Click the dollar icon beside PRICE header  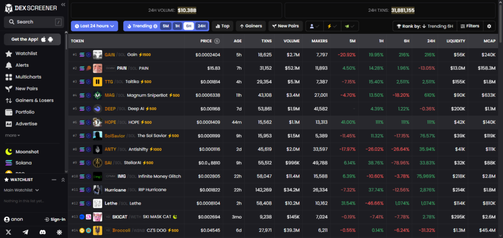[217, 41]
